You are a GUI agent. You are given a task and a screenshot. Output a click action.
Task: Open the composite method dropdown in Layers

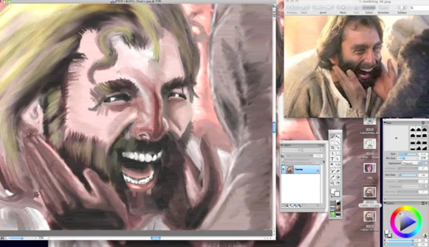290,150
